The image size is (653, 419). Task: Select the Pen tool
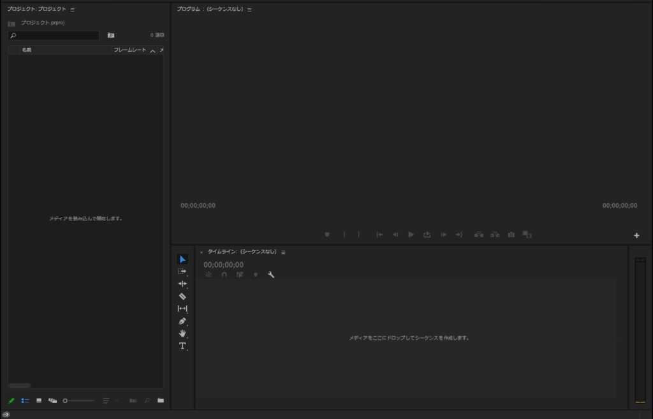pos(182,321)
